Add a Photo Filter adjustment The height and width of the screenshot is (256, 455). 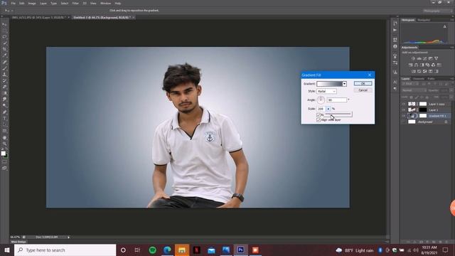point(427,65)
